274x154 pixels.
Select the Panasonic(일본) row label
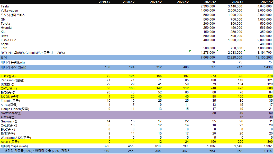point(12,80)
